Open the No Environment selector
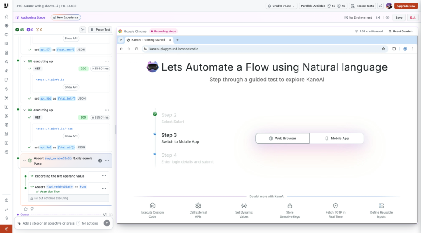 tap(358, 17)
